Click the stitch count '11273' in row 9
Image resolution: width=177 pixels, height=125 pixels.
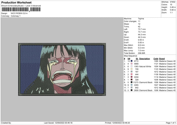point(136,82)
